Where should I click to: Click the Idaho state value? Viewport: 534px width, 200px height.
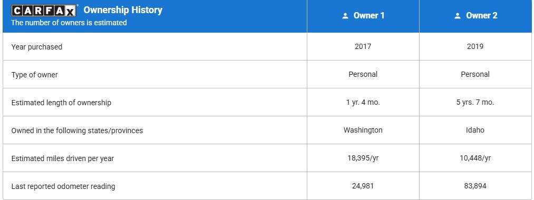(475, 131)
